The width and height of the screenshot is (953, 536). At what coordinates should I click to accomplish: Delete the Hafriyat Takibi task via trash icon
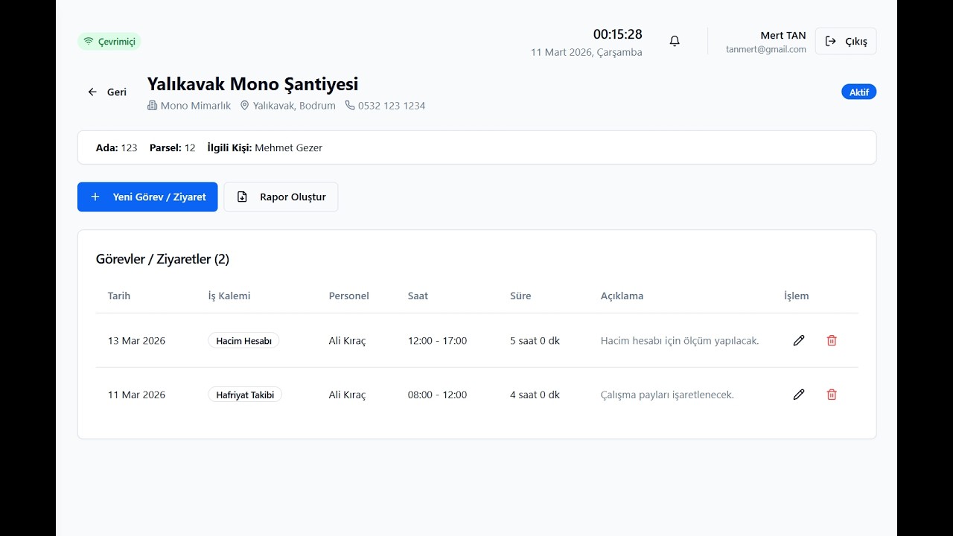coord(832,395)
